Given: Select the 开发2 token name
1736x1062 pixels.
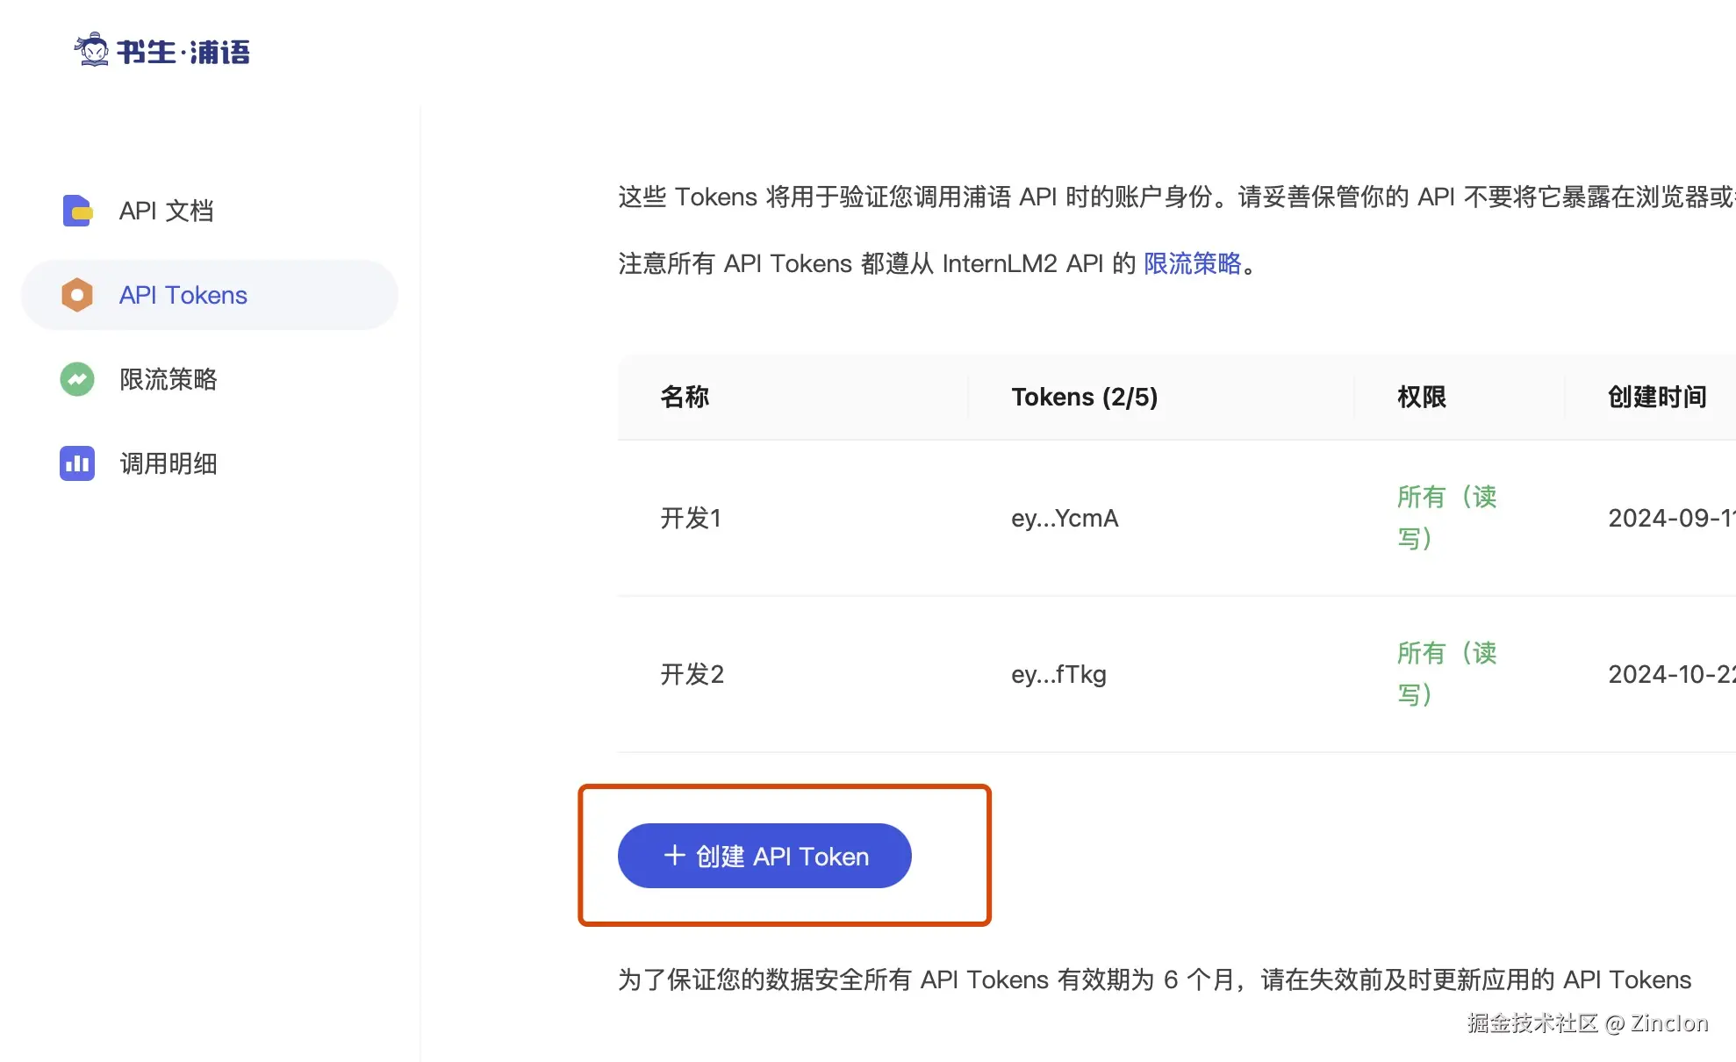Looking at the screenshot, I should [x=692, y=674].
